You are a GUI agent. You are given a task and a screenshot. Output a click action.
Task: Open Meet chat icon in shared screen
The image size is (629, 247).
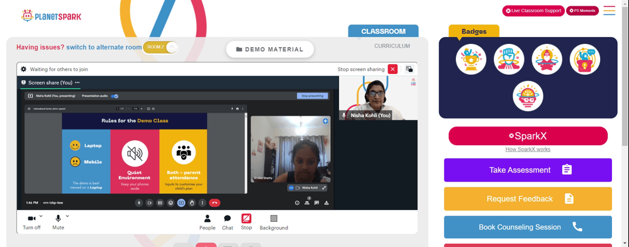pos(316,203)
